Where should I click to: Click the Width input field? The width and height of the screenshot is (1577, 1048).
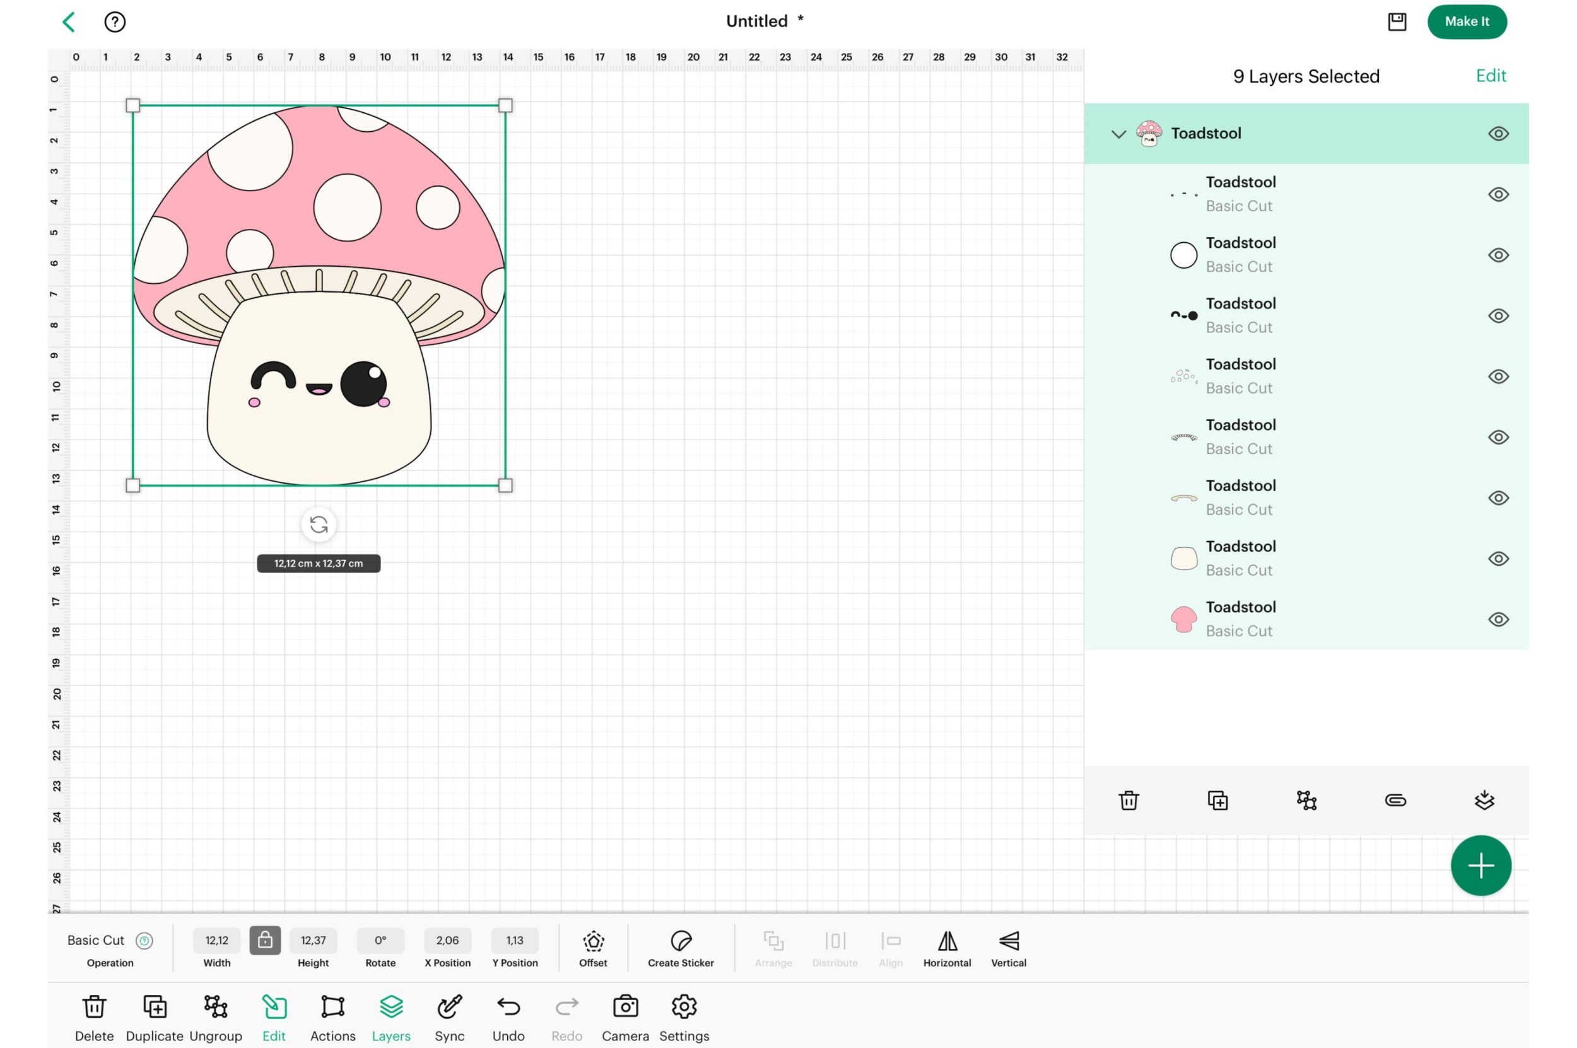tap(216, 940)
